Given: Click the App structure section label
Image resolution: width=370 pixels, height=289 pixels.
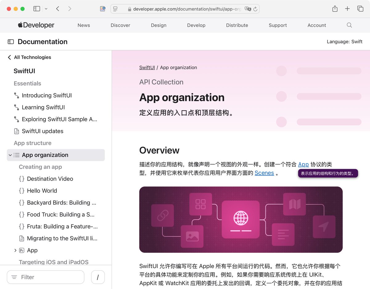Looking at the screenshot, I should (33, 143).
